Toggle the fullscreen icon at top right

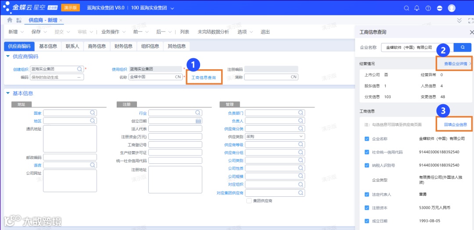[470, 20]
